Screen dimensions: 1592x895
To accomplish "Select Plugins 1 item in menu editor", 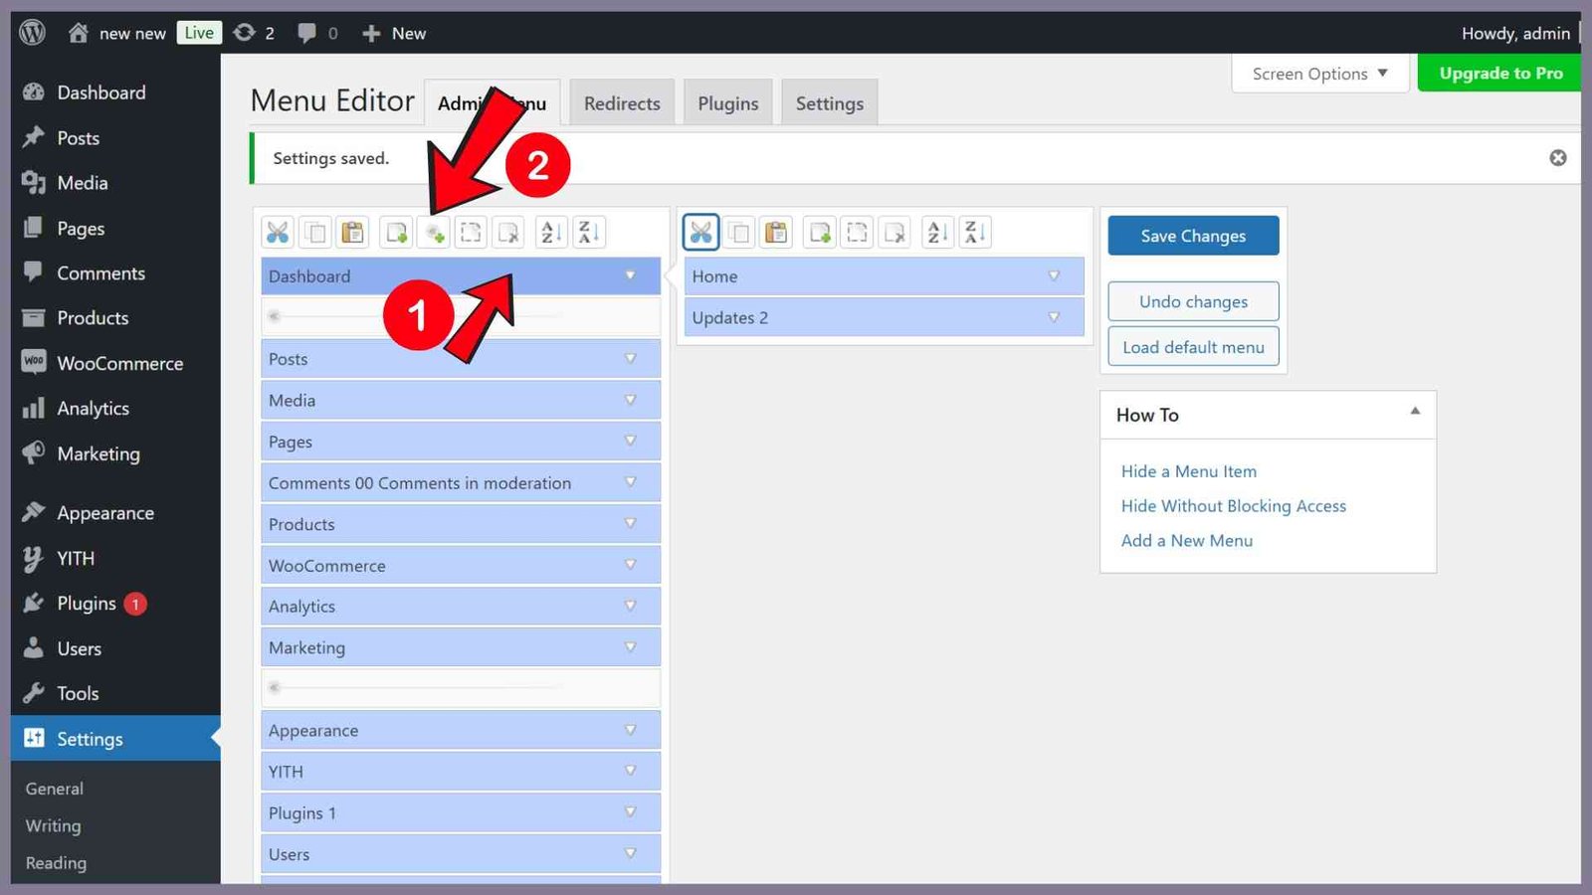I will coord(461,812).
